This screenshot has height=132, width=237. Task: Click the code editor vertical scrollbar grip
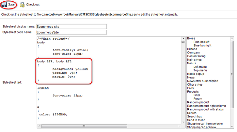click(x=183, y=42)
